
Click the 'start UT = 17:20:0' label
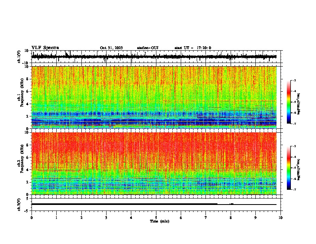pos(193,48)
